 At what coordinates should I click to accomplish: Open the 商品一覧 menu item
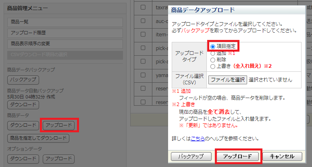[64, 21]
